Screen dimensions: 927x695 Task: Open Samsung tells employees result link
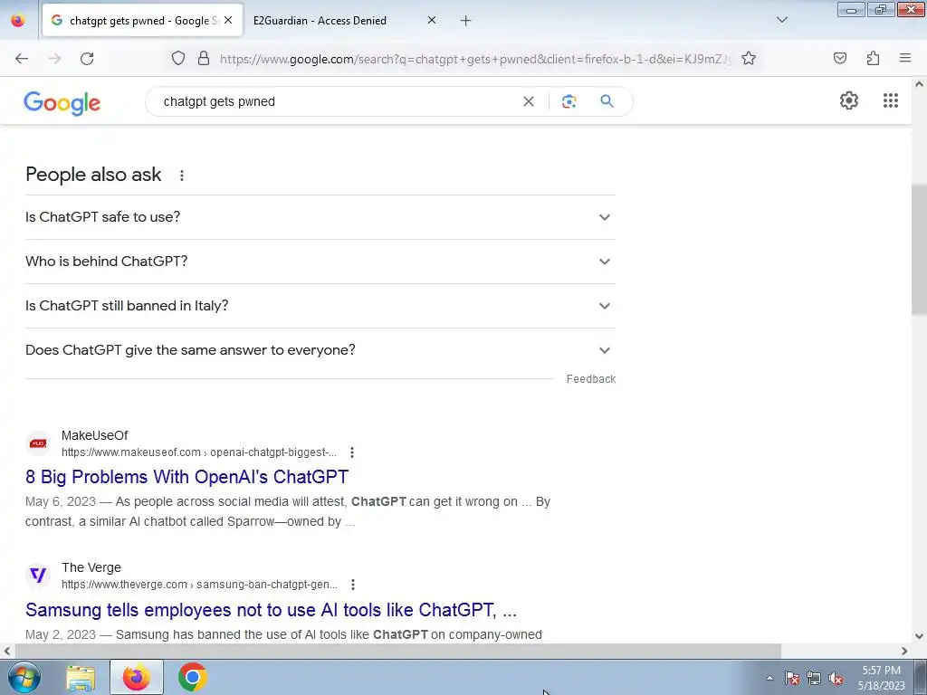point(271,609)
